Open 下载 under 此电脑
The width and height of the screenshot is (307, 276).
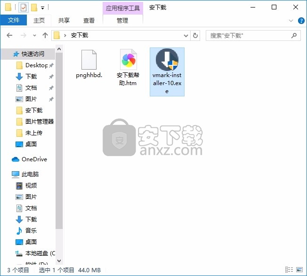tap(26, 219)
